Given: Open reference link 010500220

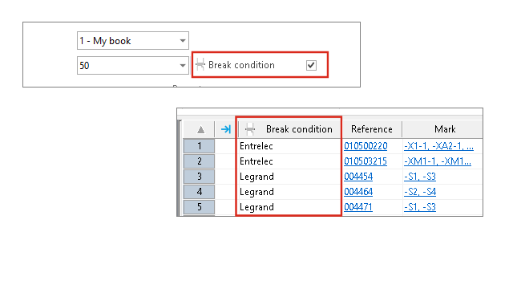Looking at the screenshot, I should (x=366, y=146).
